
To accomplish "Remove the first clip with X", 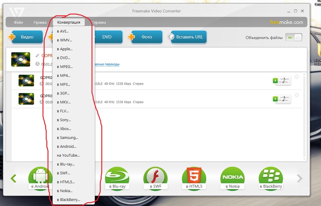I will pyautogui.click(x=297, y=77).
